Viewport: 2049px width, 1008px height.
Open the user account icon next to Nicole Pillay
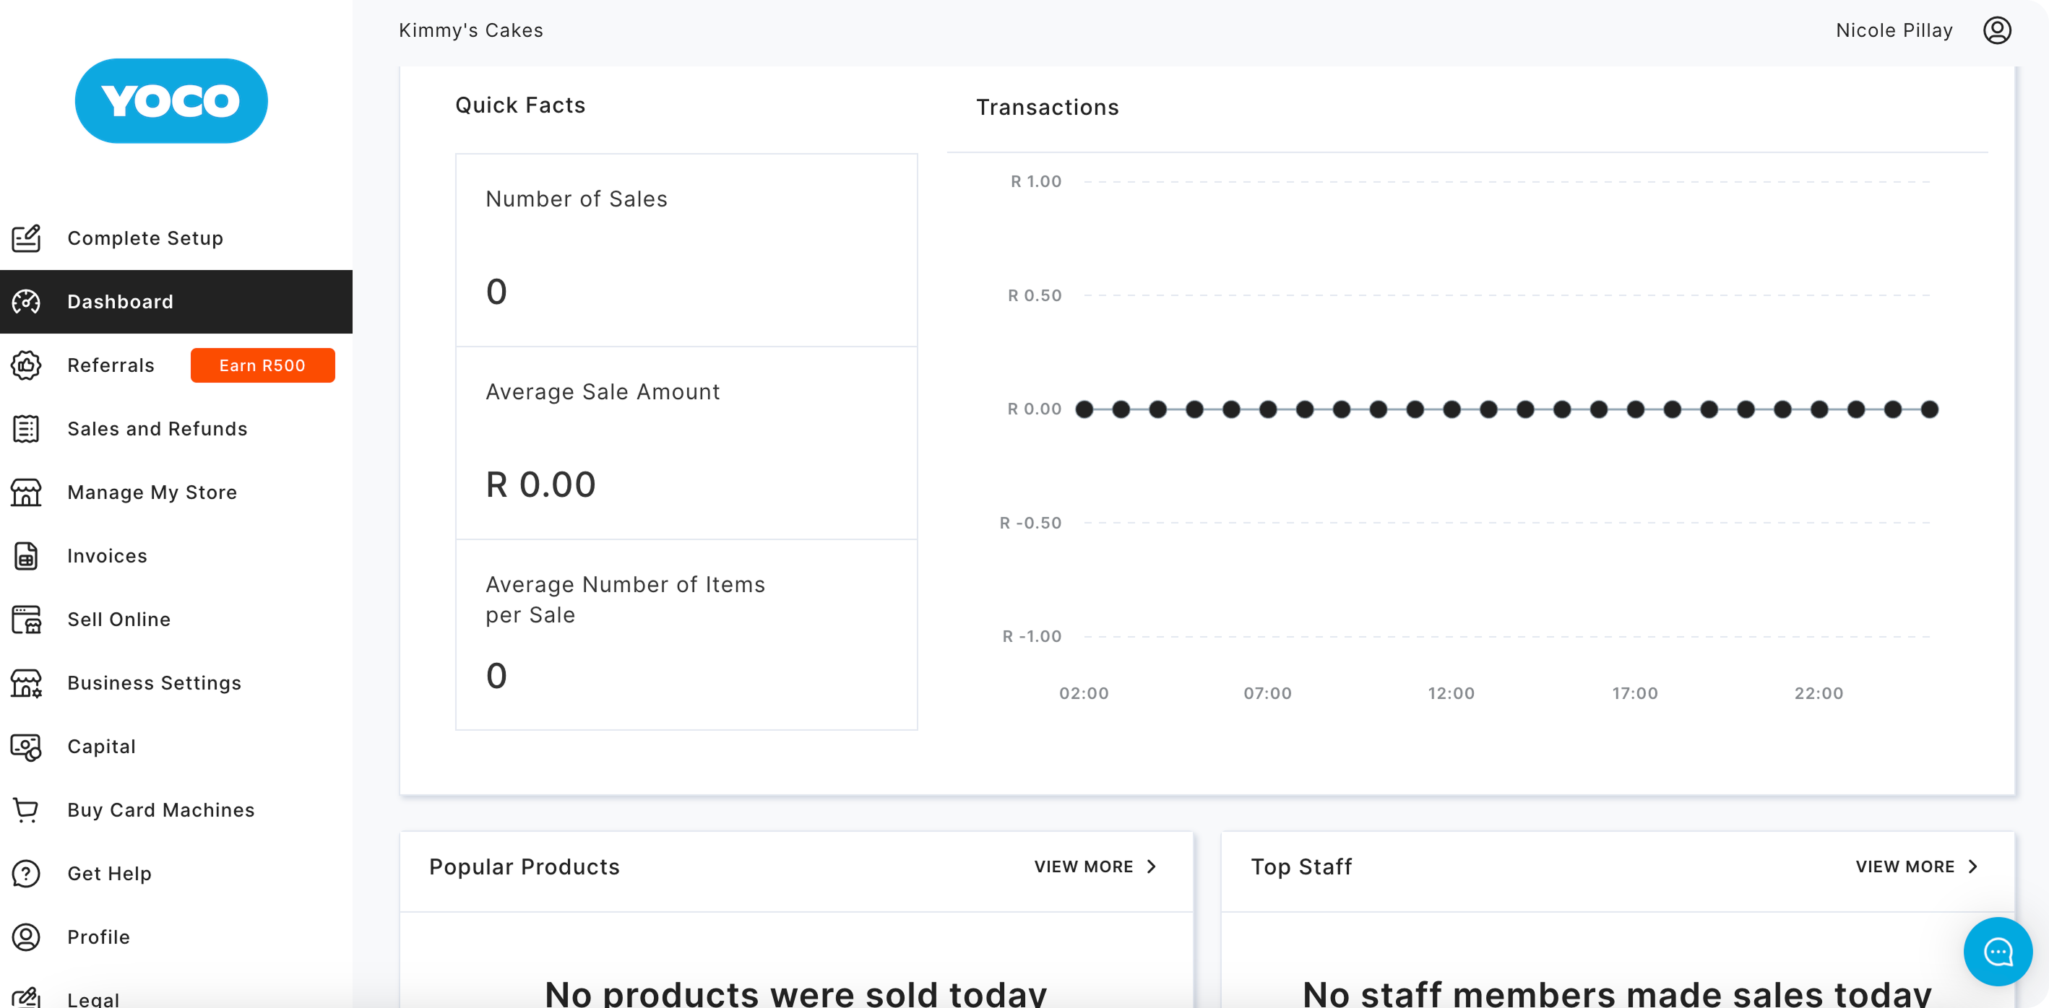[x=1996, y=30]
